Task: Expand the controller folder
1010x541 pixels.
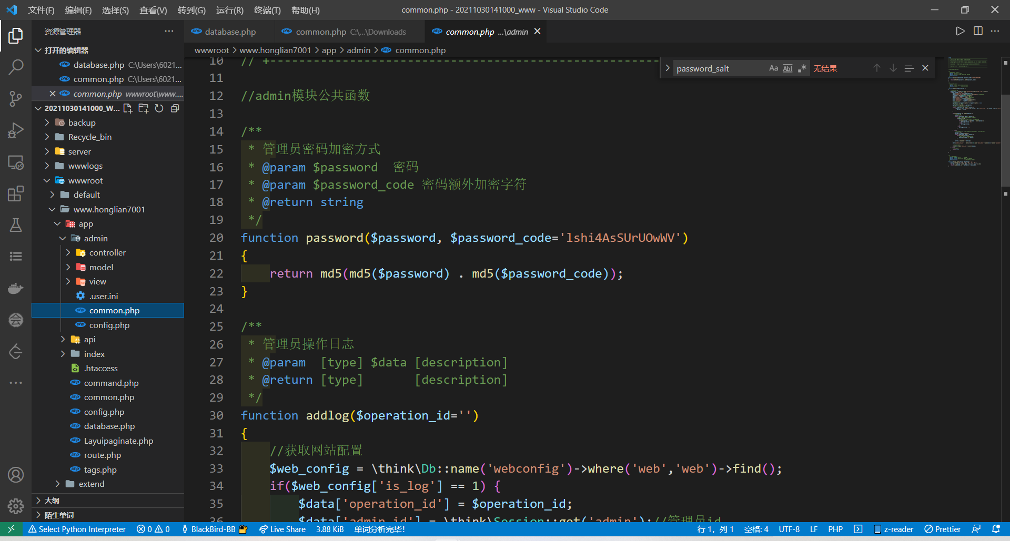Action: (x=68, y=252)
